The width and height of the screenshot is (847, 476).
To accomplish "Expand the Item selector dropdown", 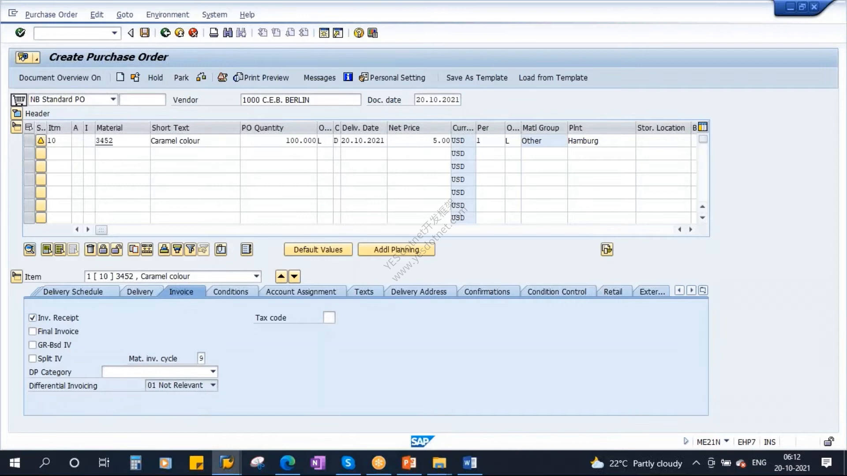I will click(256, 276).
